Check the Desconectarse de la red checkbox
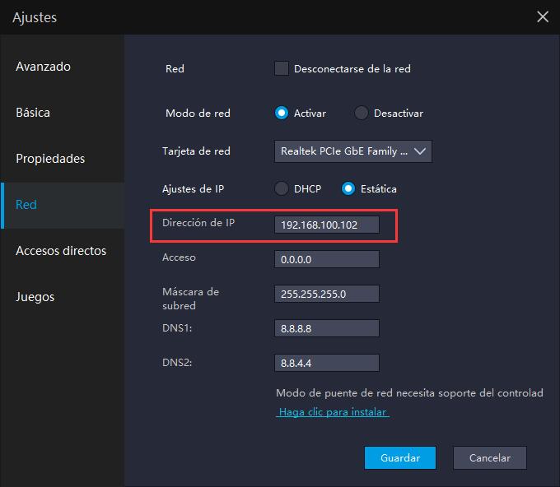Image resolution: width=560 pixels, height=487 pixels. (x=282, y=69)
